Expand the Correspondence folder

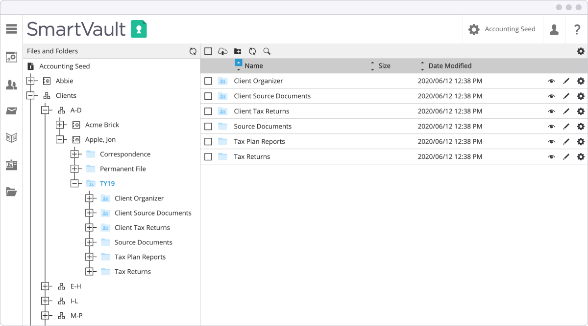pyautogui.click(x=75, y=154)
